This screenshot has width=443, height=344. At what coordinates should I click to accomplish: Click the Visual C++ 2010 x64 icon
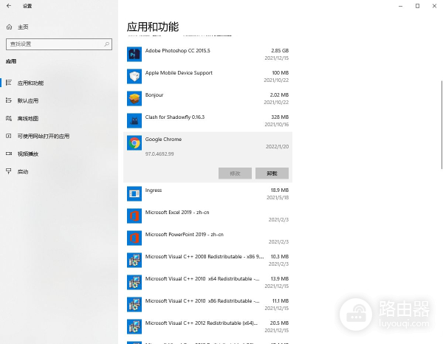point(134,283)
